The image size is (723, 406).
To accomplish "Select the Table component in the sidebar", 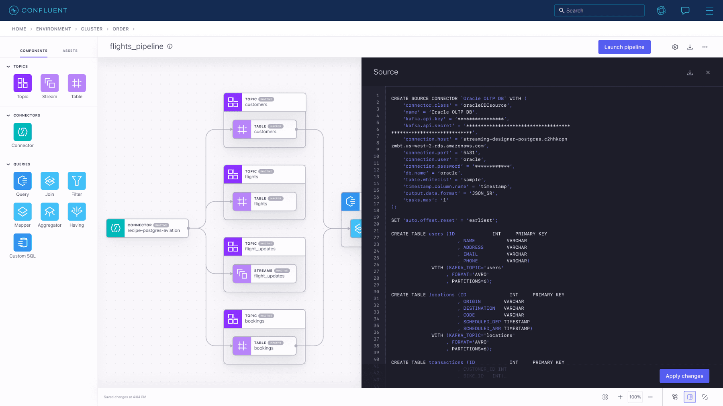I will coord(77,83).
